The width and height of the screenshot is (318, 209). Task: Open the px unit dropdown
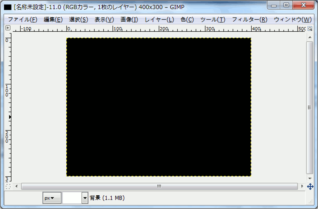[x=52, y=198]
